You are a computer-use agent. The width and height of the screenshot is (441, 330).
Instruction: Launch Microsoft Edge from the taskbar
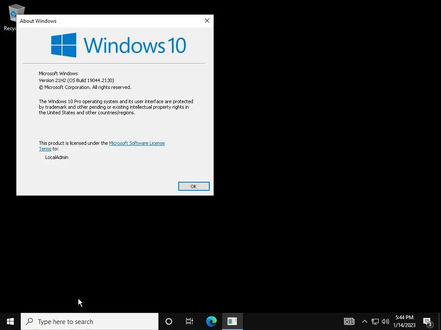click(x=211, y=321)
